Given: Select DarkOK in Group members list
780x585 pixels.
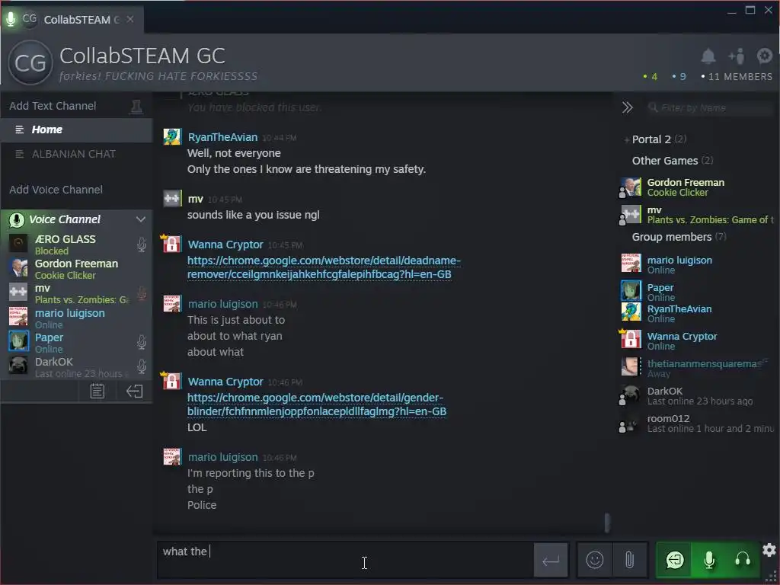Looking at the screenshot, I should 696,395.
